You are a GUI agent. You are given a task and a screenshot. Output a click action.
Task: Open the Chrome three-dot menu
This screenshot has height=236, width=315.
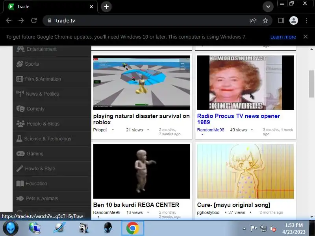click(x=306, y=20)
